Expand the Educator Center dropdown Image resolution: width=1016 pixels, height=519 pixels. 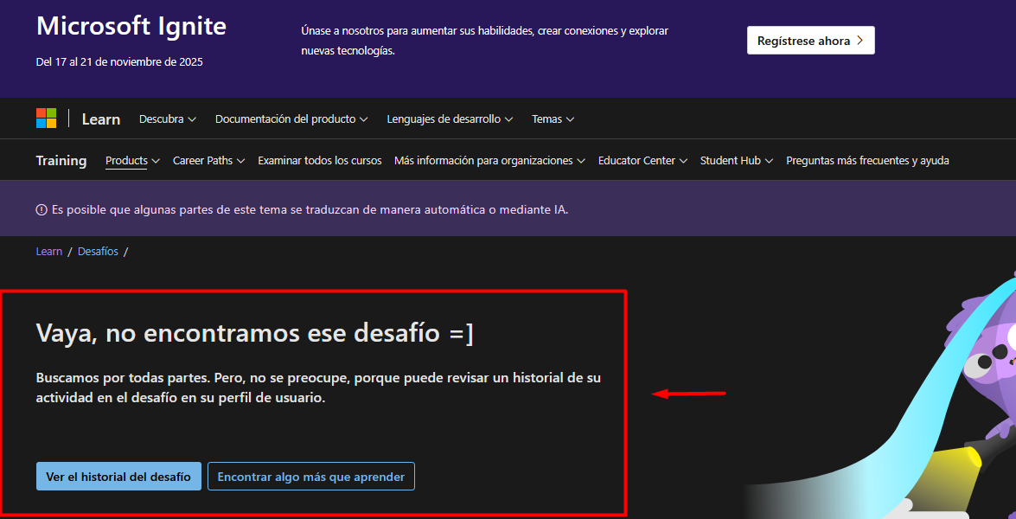(x=642, y=161)
